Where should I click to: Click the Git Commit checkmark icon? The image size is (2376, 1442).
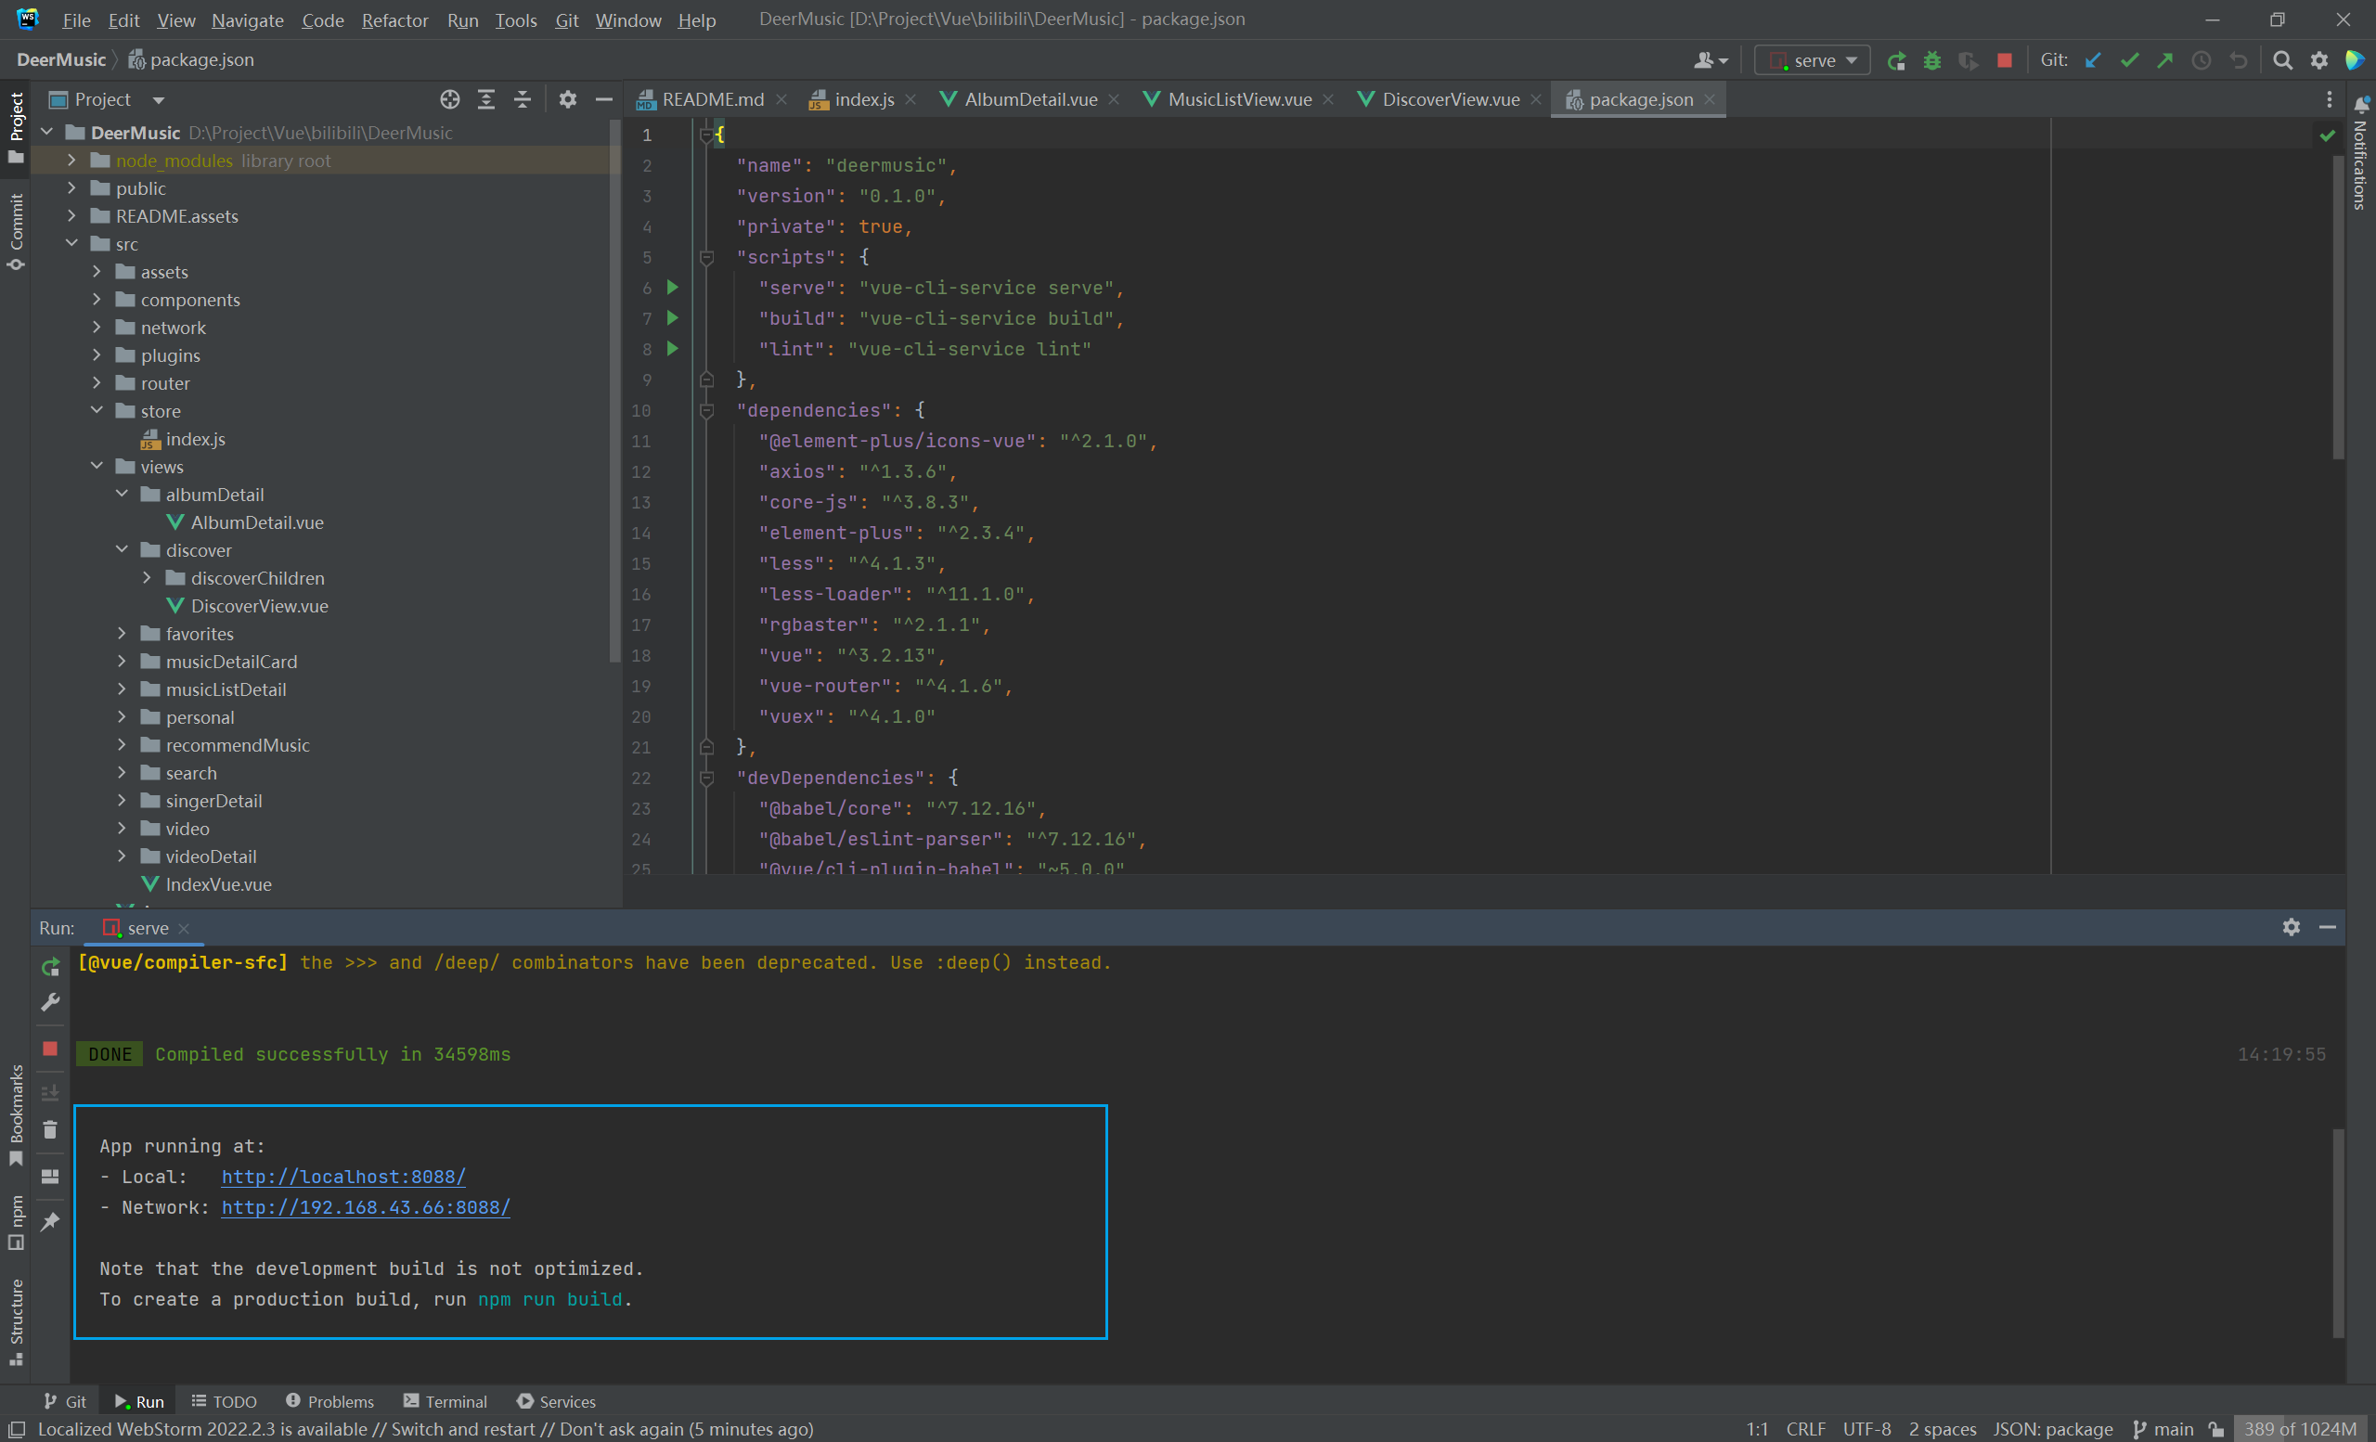pyautogui.click(x=2129, y=60)
